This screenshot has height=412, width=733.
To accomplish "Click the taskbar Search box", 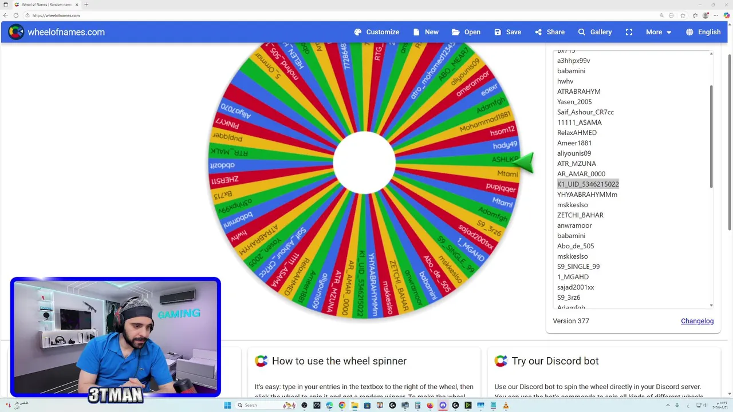I will [266, 405].
